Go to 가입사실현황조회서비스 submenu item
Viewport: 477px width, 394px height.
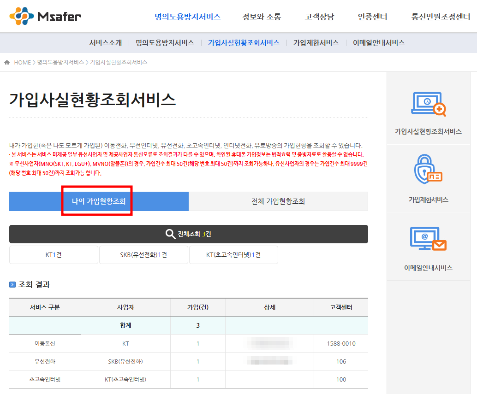coord(244,43)
